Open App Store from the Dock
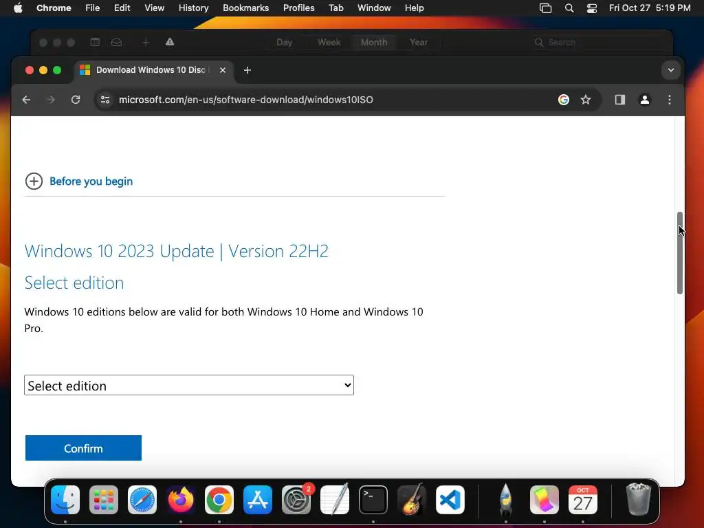Viewport: 704px width, 528px height. (x=258, y=500)
